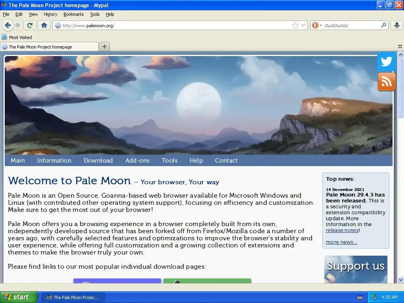This screenshot has height=303, width=404.
Task: Open the Help menu in menu bar
Action: 110,14
